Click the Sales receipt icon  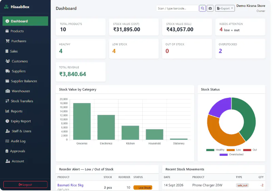[7, 51]
